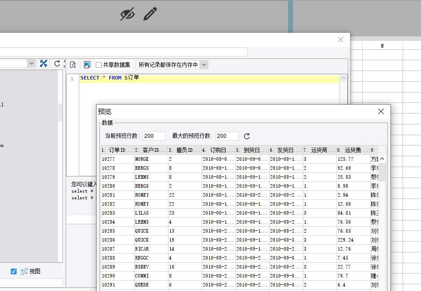This screenshot has width=421, height=291.
Task: Click customer cell COMMI
Action: (x=151, y=276)
